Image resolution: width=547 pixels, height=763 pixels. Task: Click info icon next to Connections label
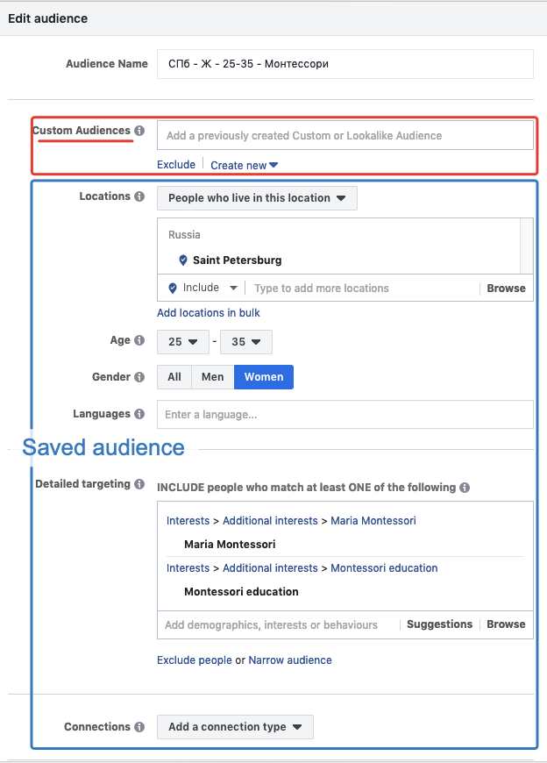tap(139, 727)
